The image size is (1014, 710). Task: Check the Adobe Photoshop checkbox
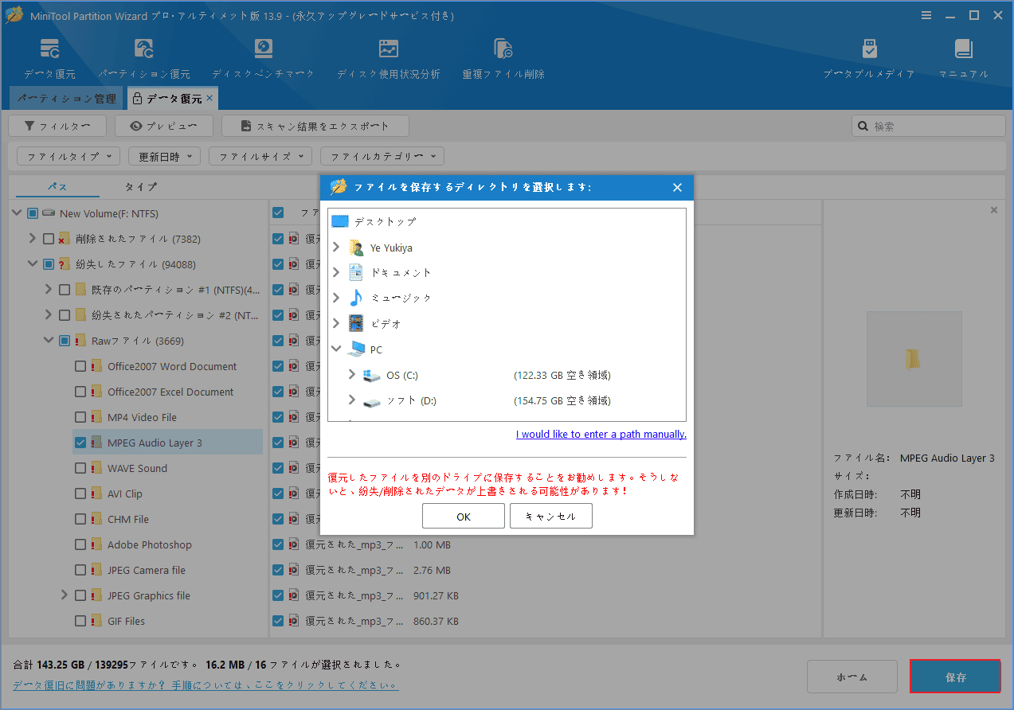[x=80, y=544]
